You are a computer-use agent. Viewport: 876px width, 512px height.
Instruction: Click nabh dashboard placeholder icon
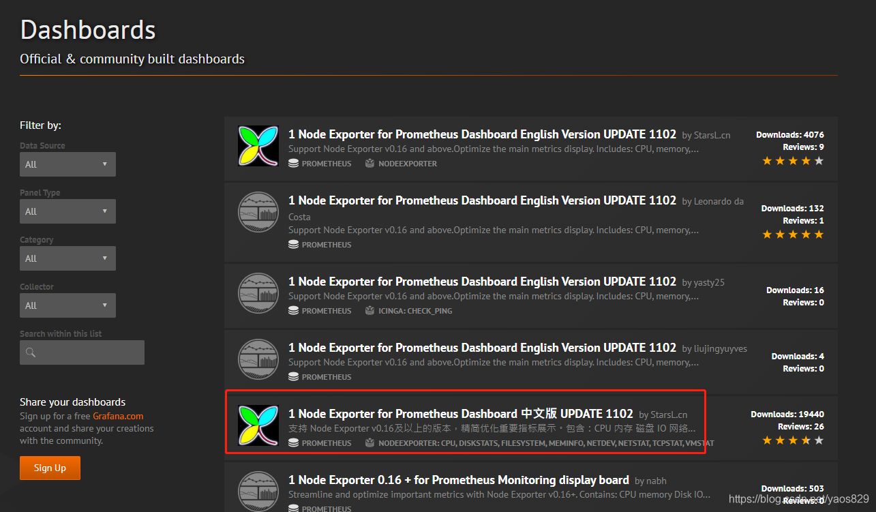[x=258, y=492]
